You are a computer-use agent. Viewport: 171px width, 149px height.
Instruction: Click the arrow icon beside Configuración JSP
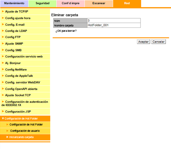3,111
